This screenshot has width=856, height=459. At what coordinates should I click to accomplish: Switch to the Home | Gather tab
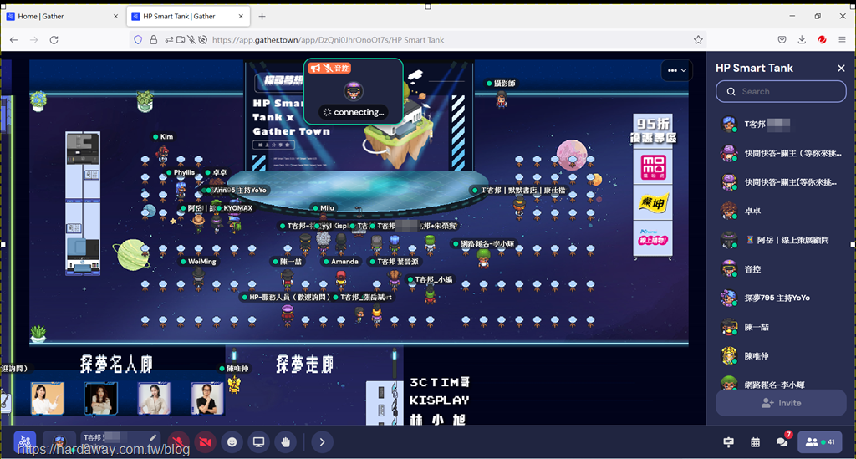(x=63, y=17)
